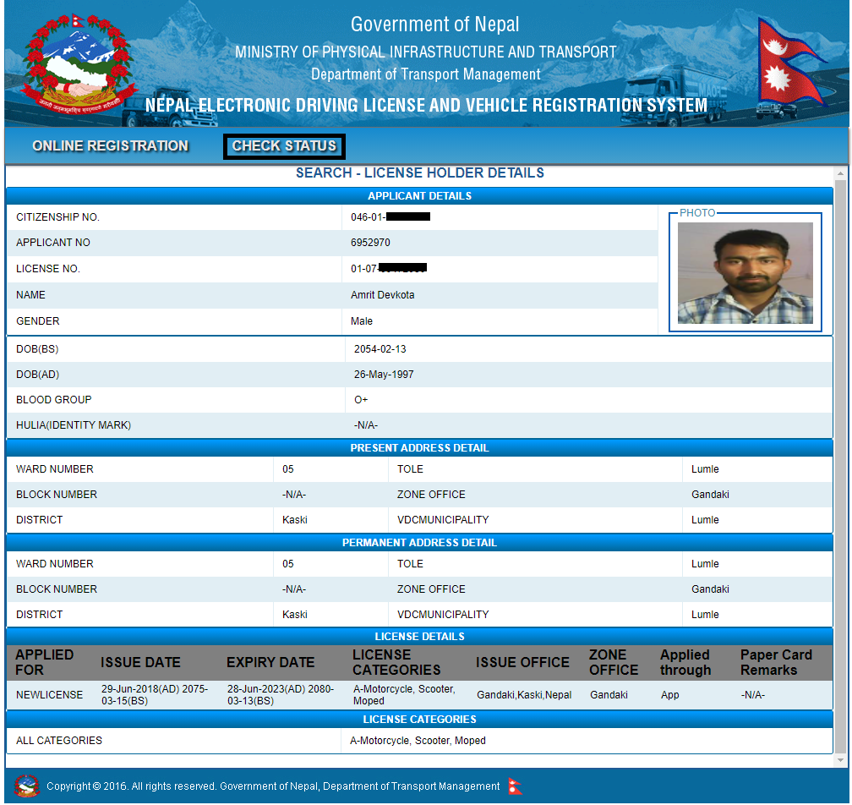852x805 pixels.
Task: Click the Kaski district link in permanent address
Action: click(x=294, y=614)
